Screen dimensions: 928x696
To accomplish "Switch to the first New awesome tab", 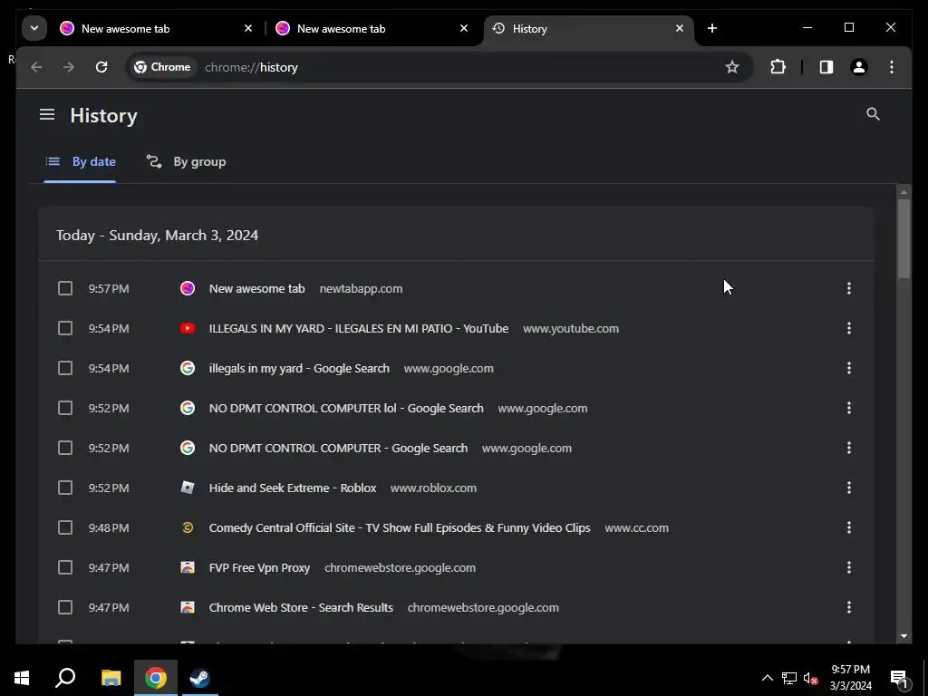I will [157, 28].
